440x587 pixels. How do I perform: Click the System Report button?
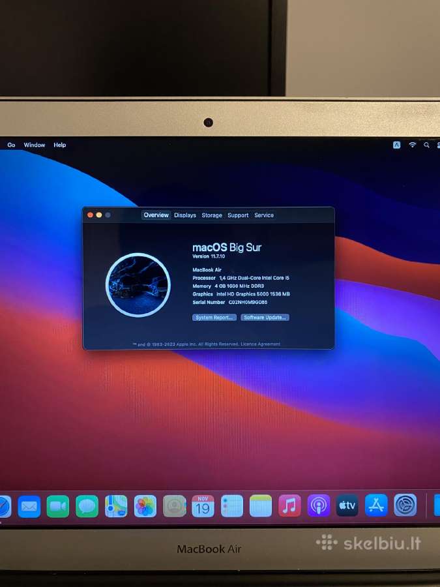click(214, 318)
